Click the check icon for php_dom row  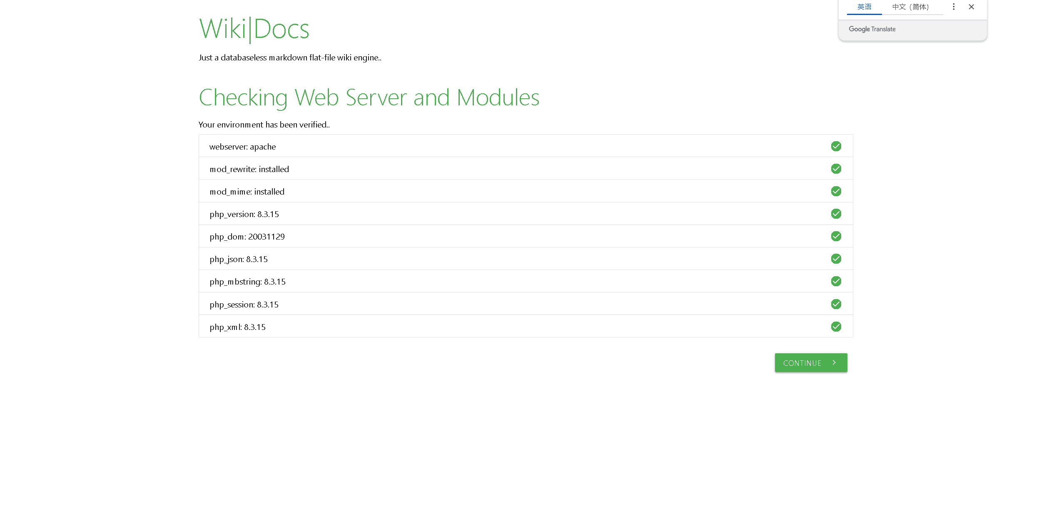coord(836,236)
